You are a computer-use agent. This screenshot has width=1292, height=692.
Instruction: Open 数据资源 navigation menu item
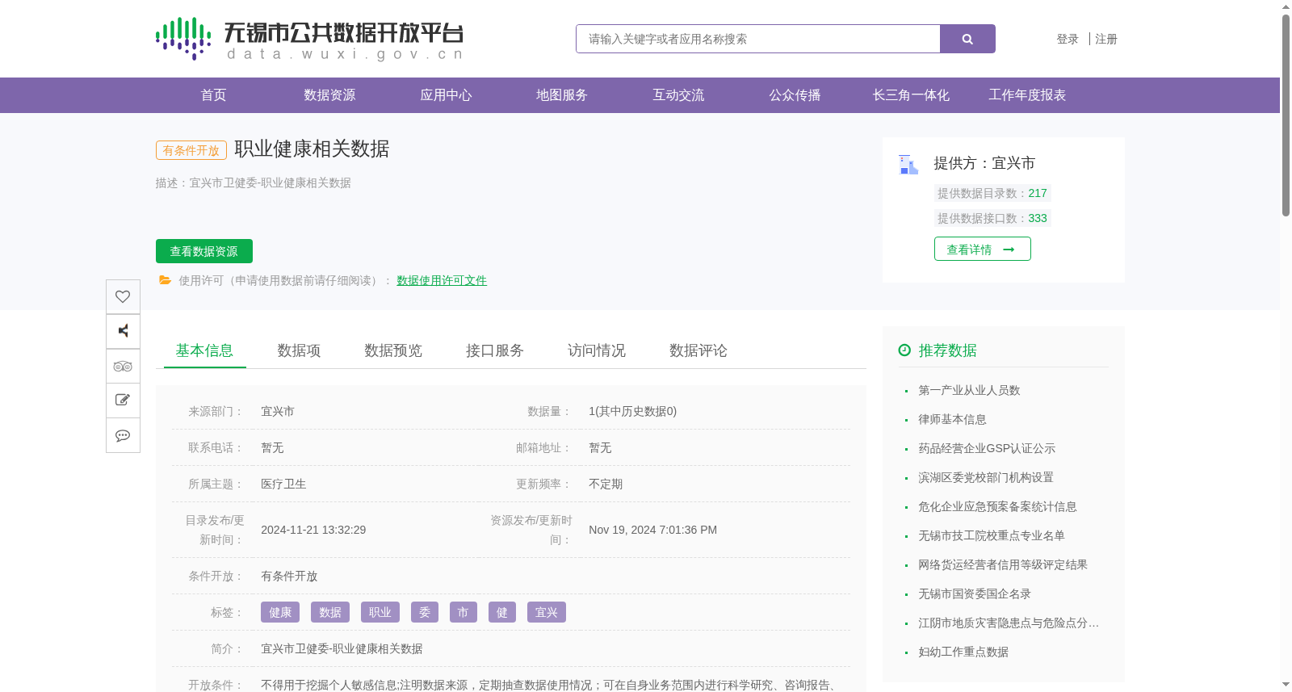pyautogui.click(x=329, y=95)
